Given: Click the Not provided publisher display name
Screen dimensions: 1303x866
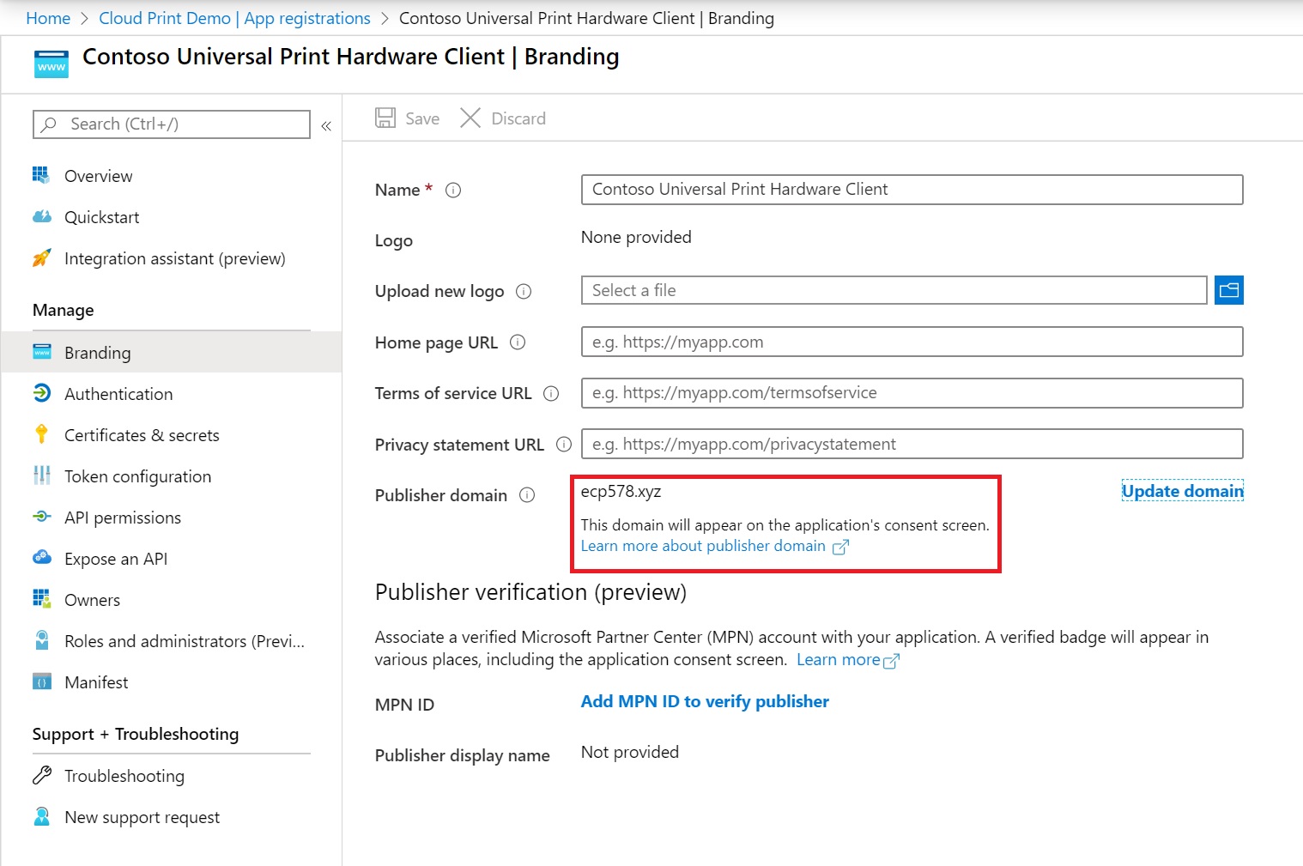Looking at the screenshot, I should 630,752.
